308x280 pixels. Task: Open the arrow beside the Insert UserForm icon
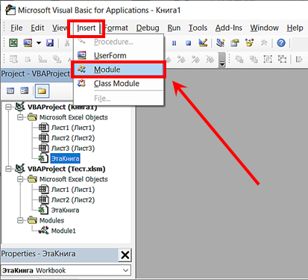(x=39, y=43)
